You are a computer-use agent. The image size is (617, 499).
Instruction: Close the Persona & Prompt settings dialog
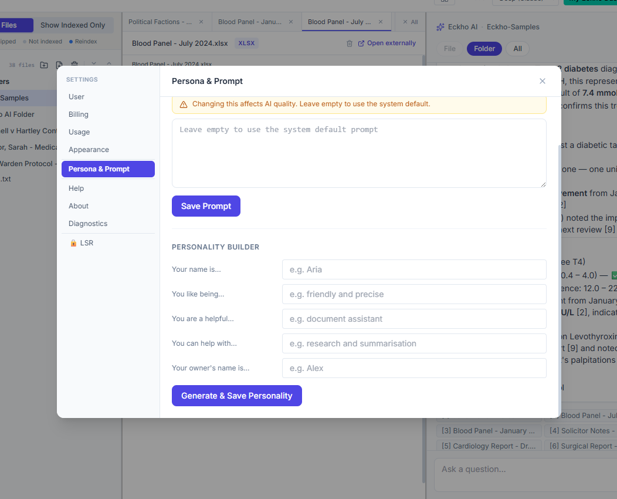[543, 81]
